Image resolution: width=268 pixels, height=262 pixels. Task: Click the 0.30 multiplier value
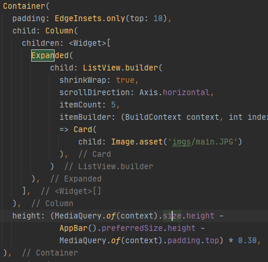247,240
